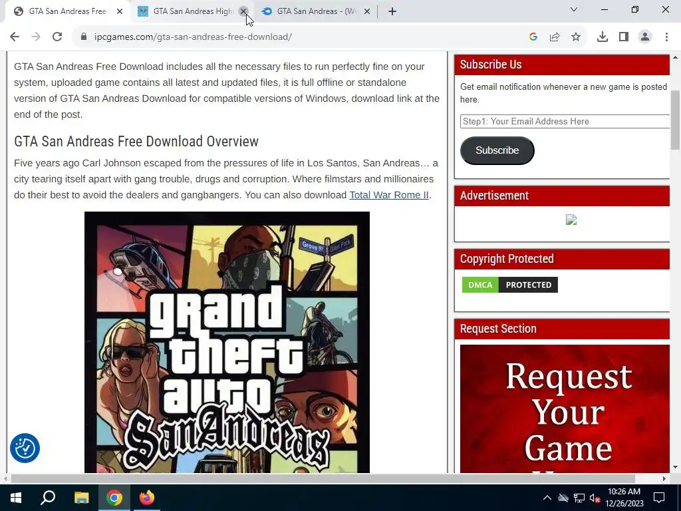This screenshot has width=681, height=511.
Task: Click the Chrome taskbar icon
Action: (114, 498)
